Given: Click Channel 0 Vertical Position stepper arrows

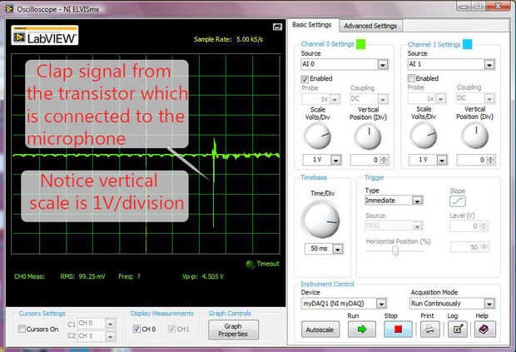Looking at the screenshot, I should coord(384,161).
